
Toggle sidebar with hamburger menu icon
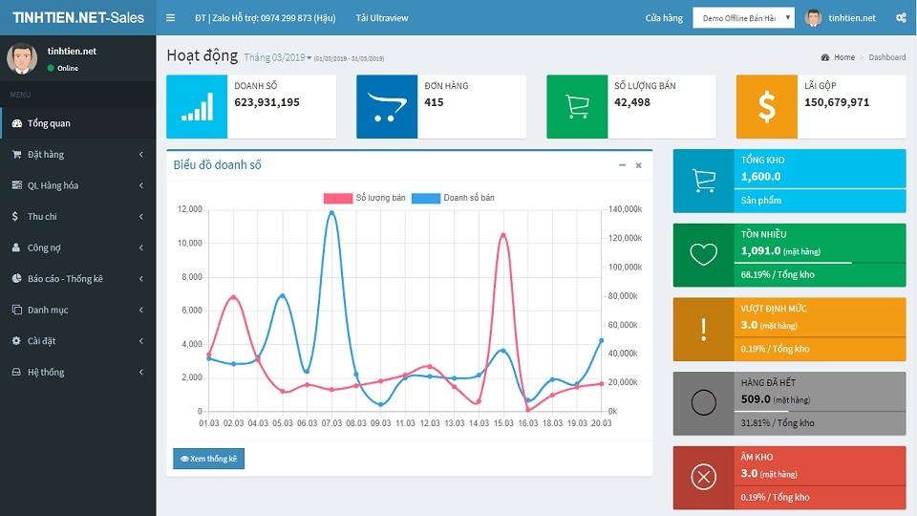[x=170, y=17]
